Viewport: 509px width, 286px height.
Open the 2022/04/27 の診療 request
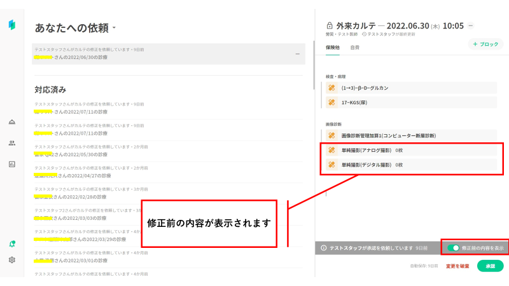pyautogui.click(x=169, y=172)
